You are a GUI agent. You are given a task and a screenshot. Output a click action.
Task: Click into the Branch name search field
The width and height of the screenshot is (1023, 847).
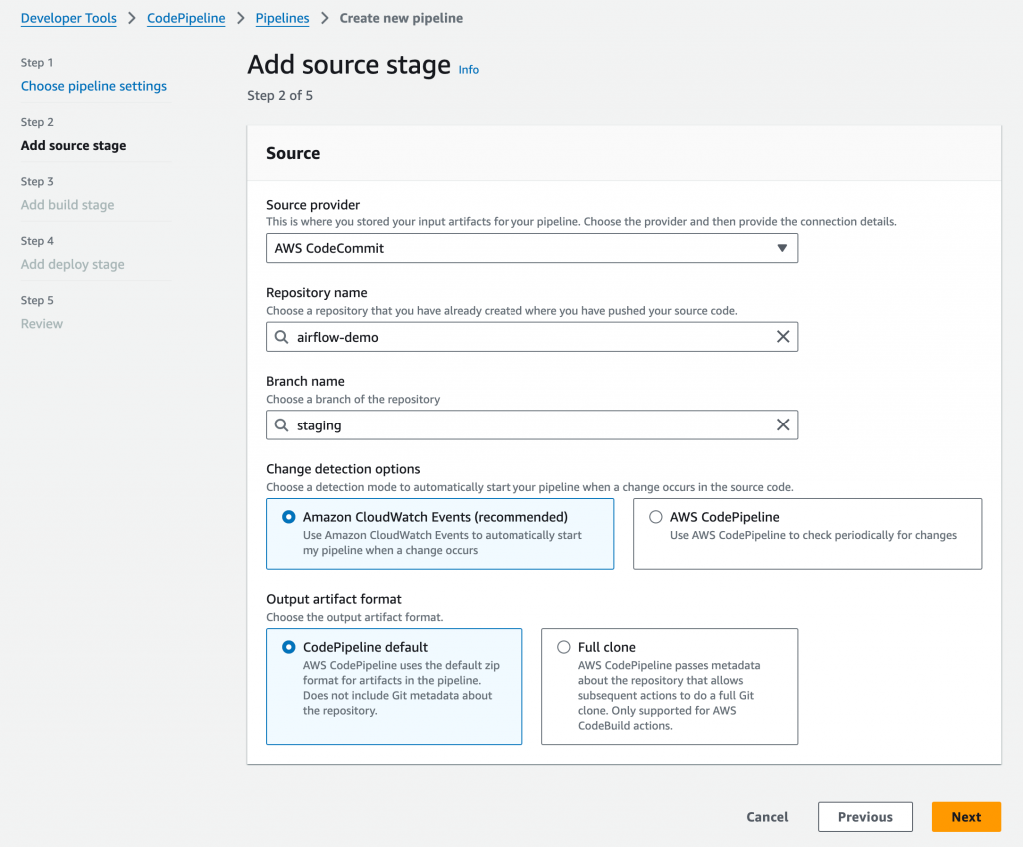click(x=529, y=425)
